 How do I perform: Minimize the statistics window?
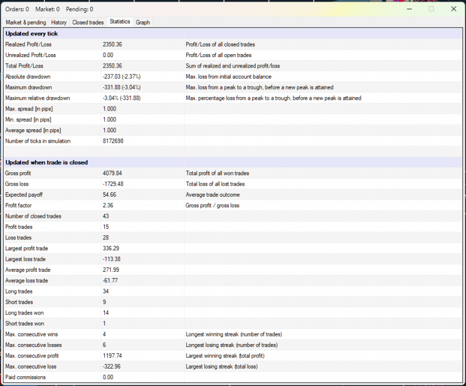pyautogui.click(x=409, y=9)
